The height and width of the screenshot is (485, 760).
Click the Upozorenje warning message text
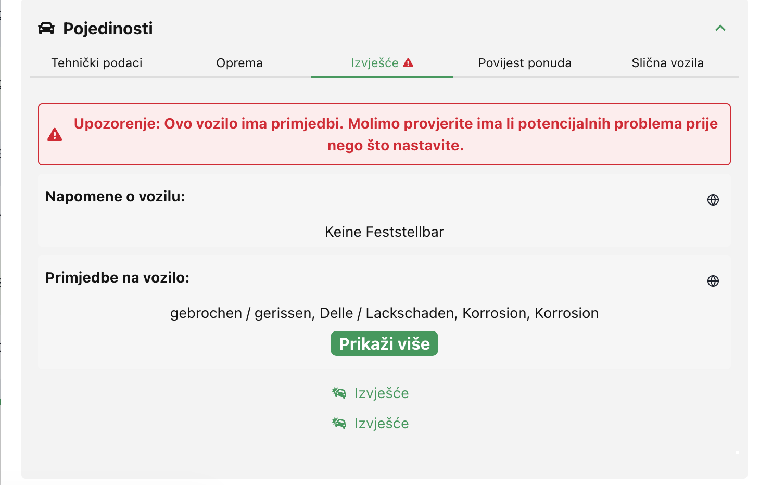coord(396,134)
